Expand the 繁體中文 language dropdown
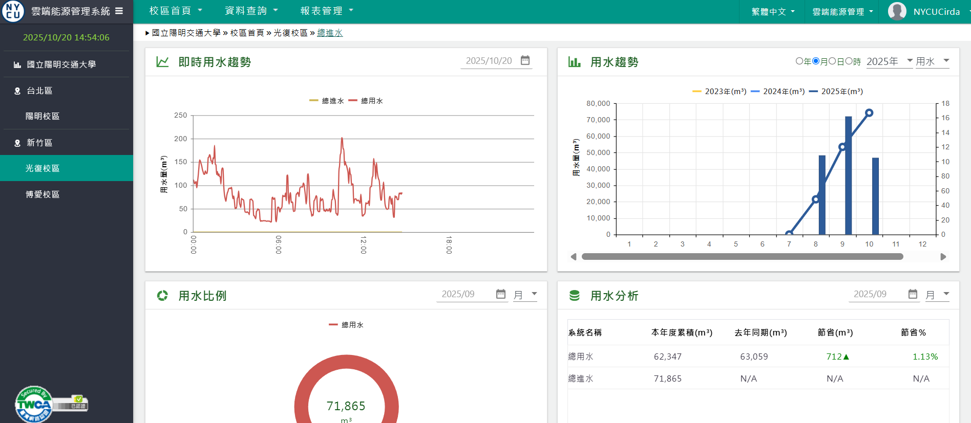Viewport: 971px width, 423px height. coord(773,12)
